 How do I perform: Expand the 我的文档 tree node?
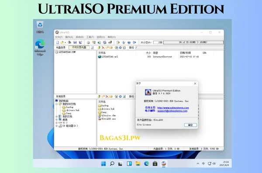click(x=57, y=116)
